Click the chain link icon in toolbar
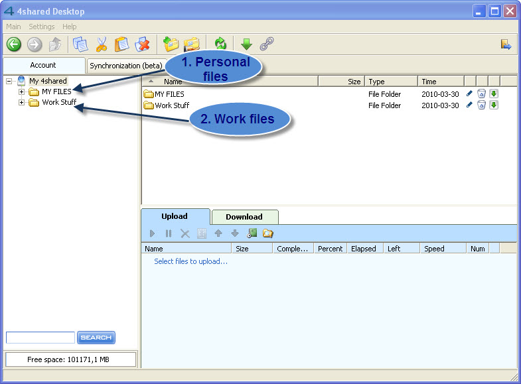 [x=267, y=44]
